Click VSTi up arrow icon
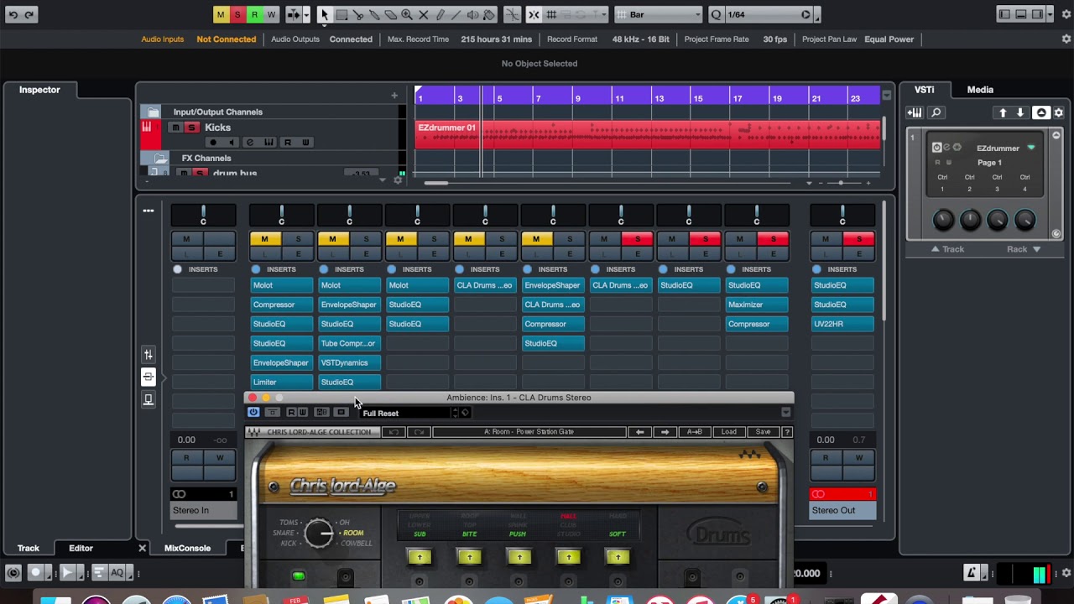Image resolution: width=1074 pixels, height=604 pixels. point(1003,112)
